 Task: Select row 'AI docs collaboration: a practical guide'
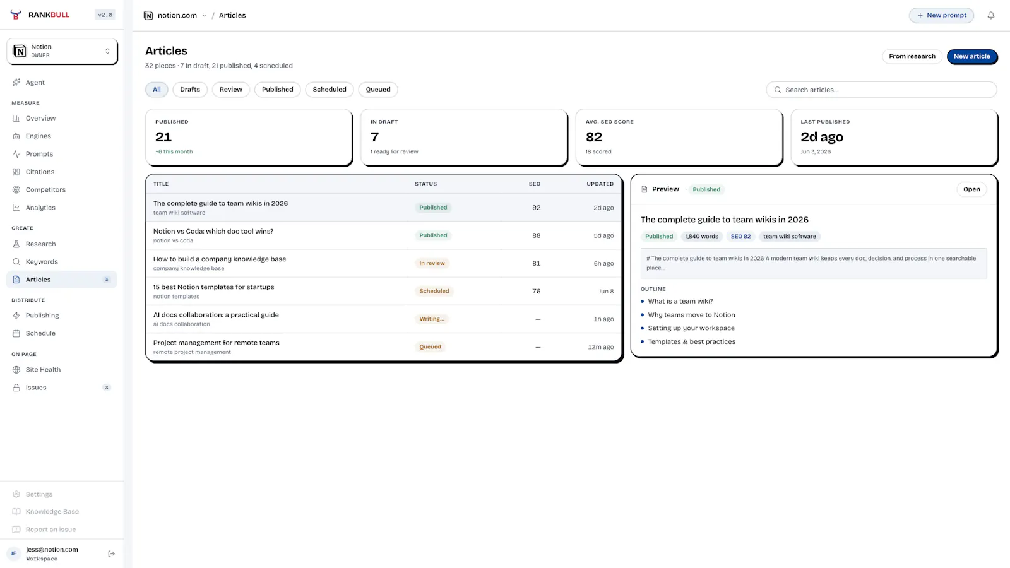point(384,319)
